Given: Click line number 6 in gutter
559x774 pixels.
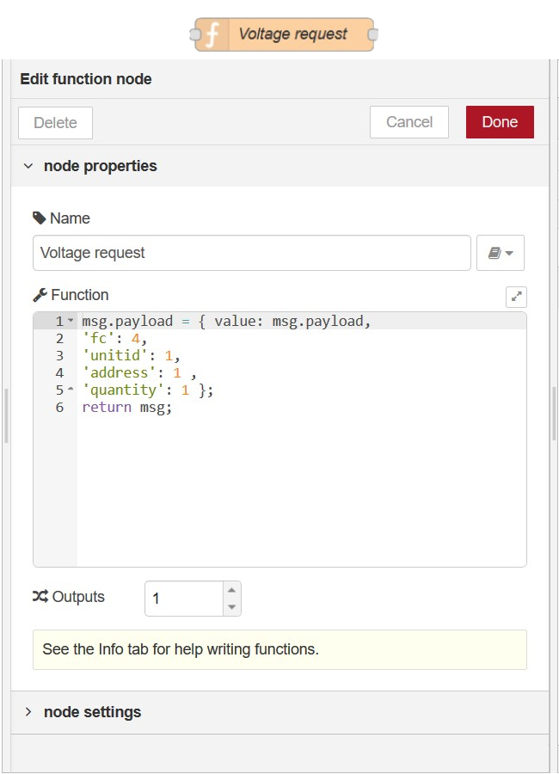Looking at the screenshot, I should click(59, 408).
